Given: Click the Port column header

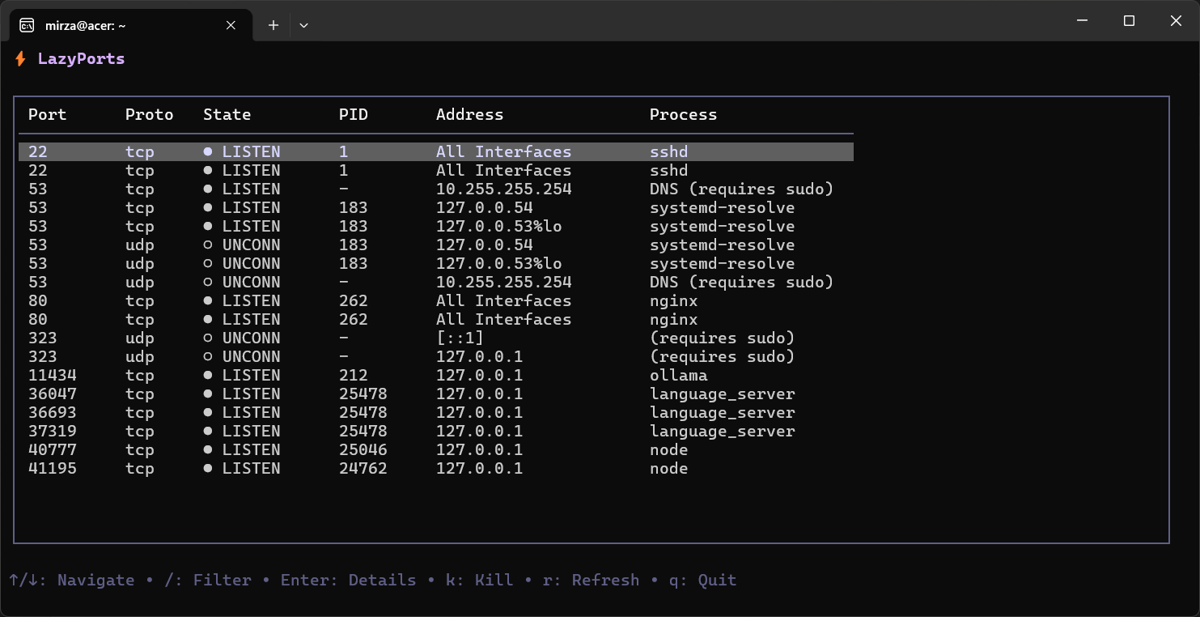Looking at the screenshot, I should pyautogui.click(x=46, y=114).
